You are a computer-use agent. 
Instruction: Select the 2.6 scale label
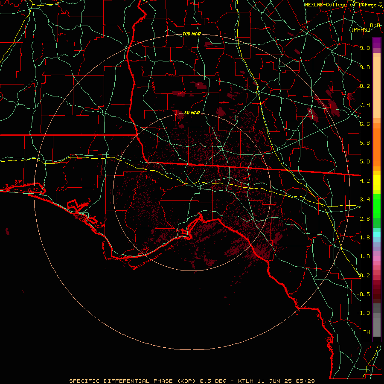pos(365,219)
